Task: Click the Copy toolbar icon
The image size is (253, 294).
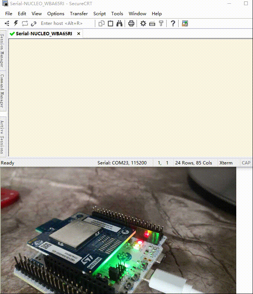Action: [102, 23]
